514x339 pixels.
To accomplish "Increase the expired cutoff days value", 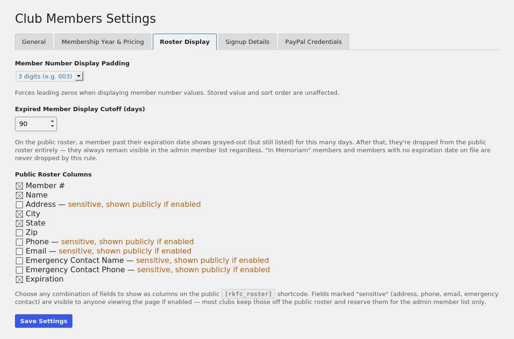I will [52, 121].
